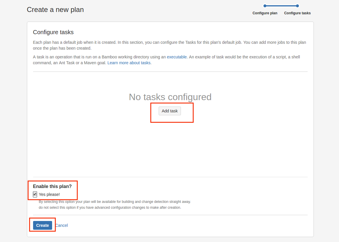
Task: Click the Enable this plan? heading
Action: pos(52,187)
